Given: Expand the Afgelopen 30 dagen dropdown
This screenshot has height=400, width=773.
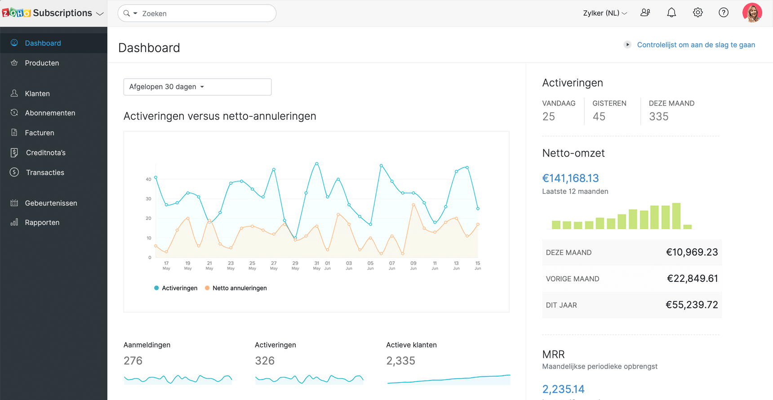Looking at the screenshot, I should point(197,87).
